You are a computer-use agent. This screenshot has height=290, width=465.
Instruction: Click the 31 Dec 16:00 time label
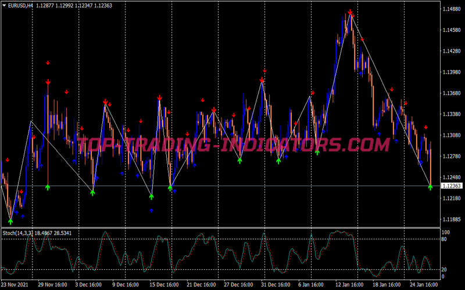[276, 285]
